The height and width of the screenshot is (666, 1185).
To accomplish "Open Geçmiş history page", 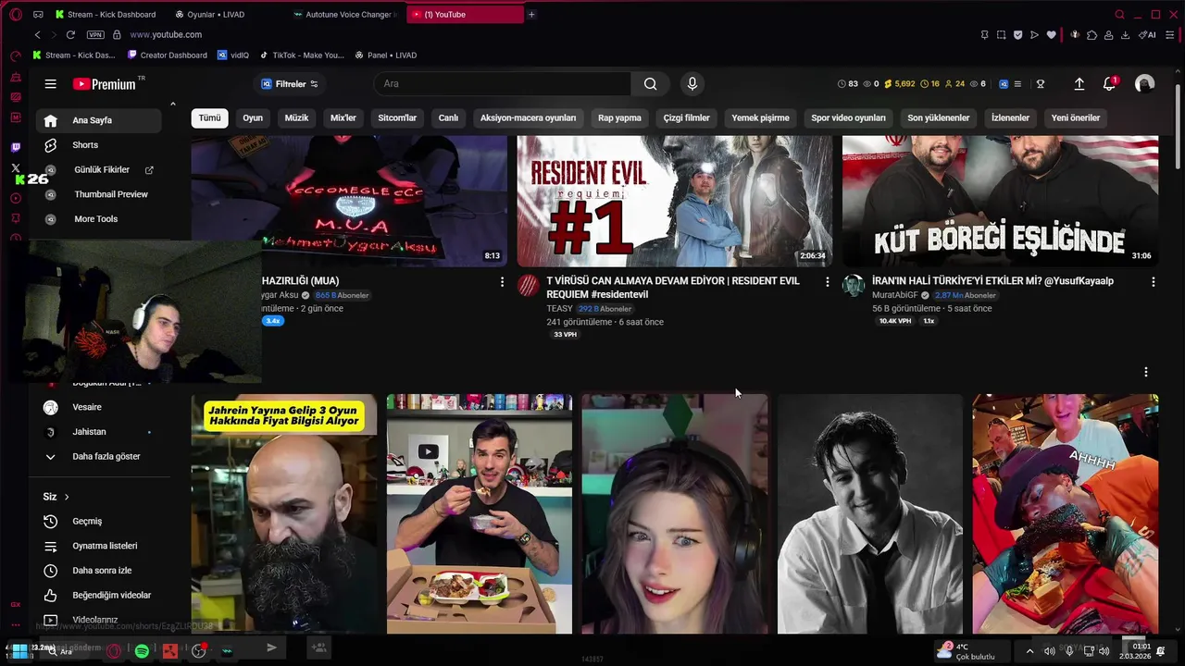I will coord(99,522).
